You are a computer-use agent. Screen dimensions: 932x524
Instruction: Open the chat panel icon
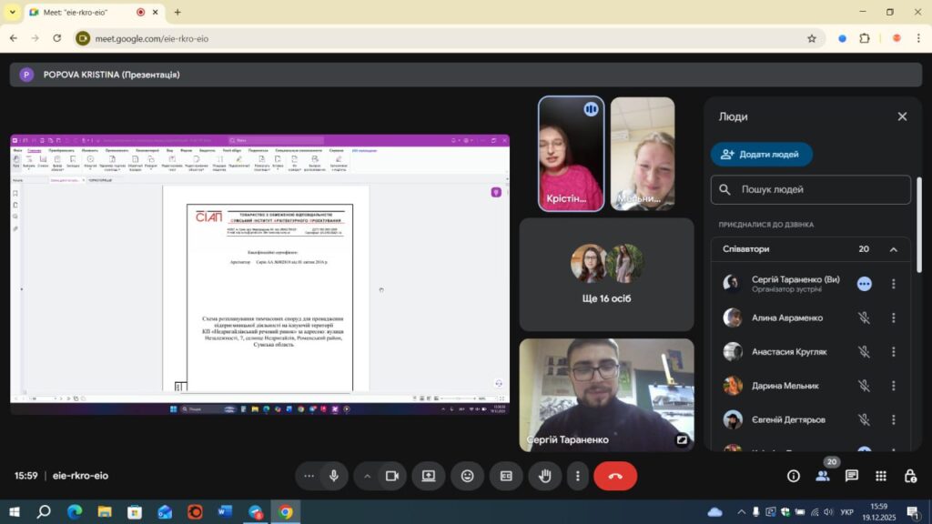click(x=851, y=476)
